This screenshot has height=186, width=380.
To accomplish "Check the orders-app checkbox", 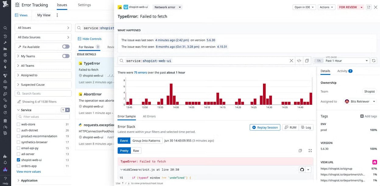I will coord(18,166).
